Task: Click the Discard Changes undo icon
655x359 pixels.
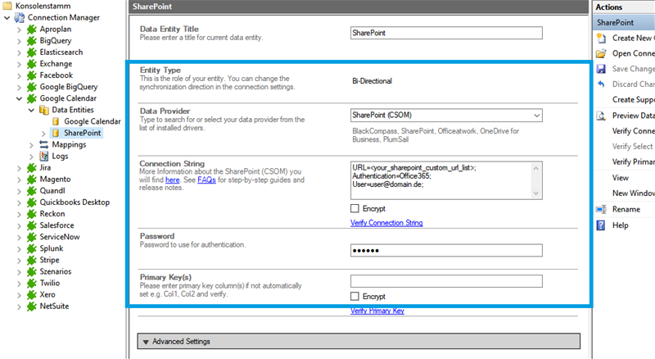Action: [x=603, y=84]
